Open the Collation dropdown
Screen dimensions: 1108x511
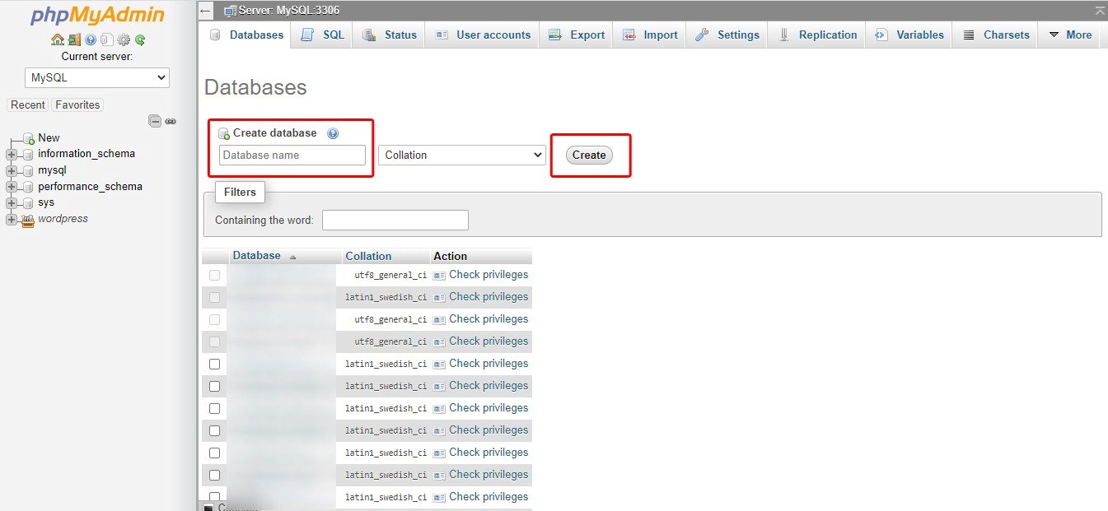462,155
